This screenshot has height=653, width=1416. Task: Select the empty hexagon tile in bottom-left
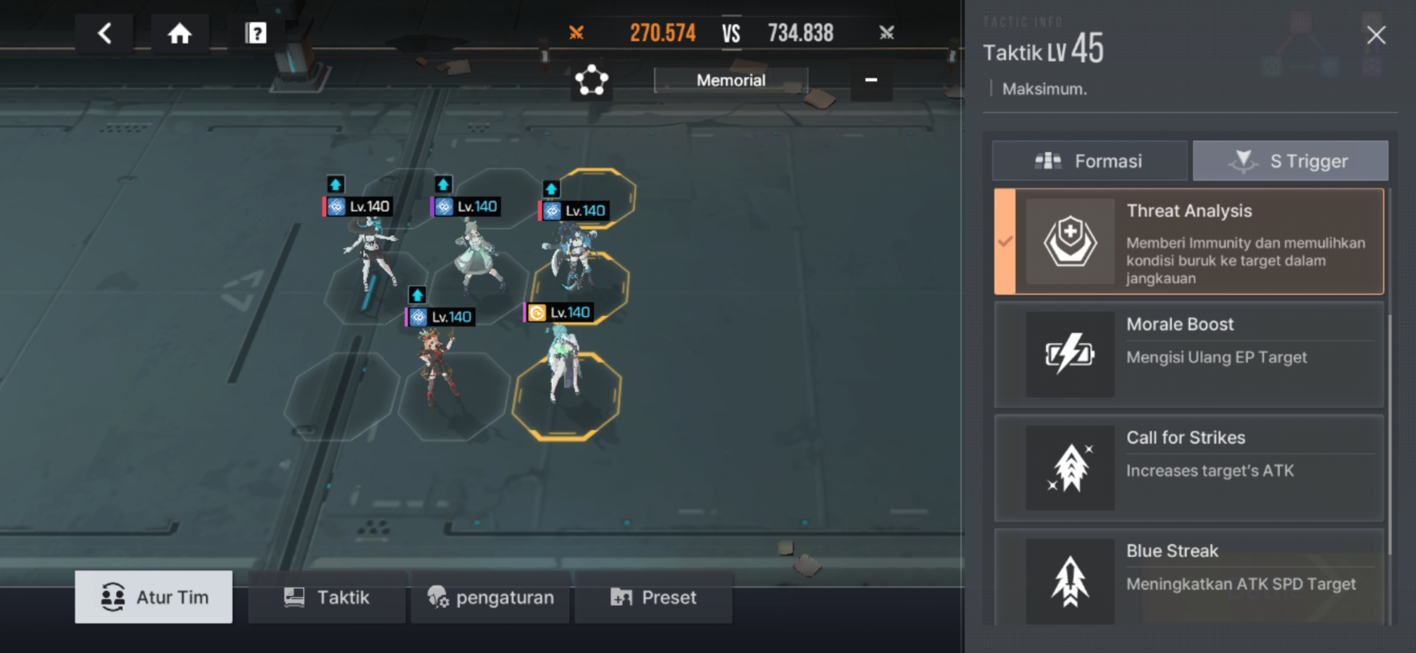tap(342, 396)
